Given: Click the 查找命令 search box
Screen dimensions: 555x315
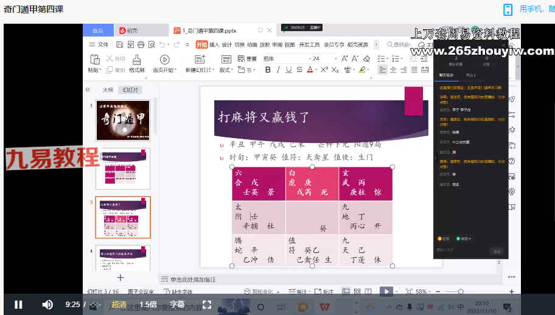Looking at the screenshot, I should [x=398, y=44].
